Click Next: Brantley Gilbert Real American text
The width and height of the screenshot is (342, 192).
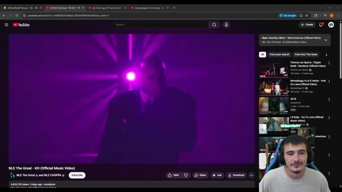click(x=291, y=38)
